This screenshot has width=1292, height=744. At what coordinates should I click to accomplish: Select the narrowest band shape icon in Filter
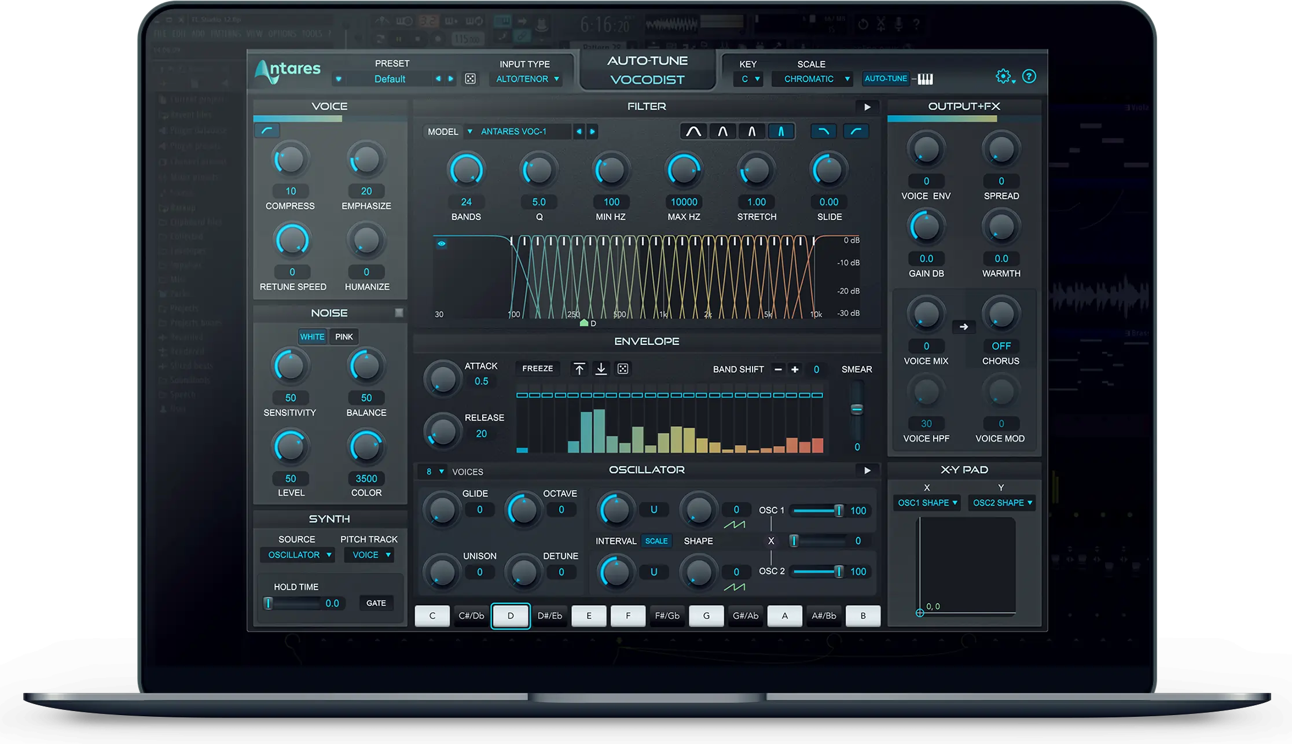tap(781, 131)
